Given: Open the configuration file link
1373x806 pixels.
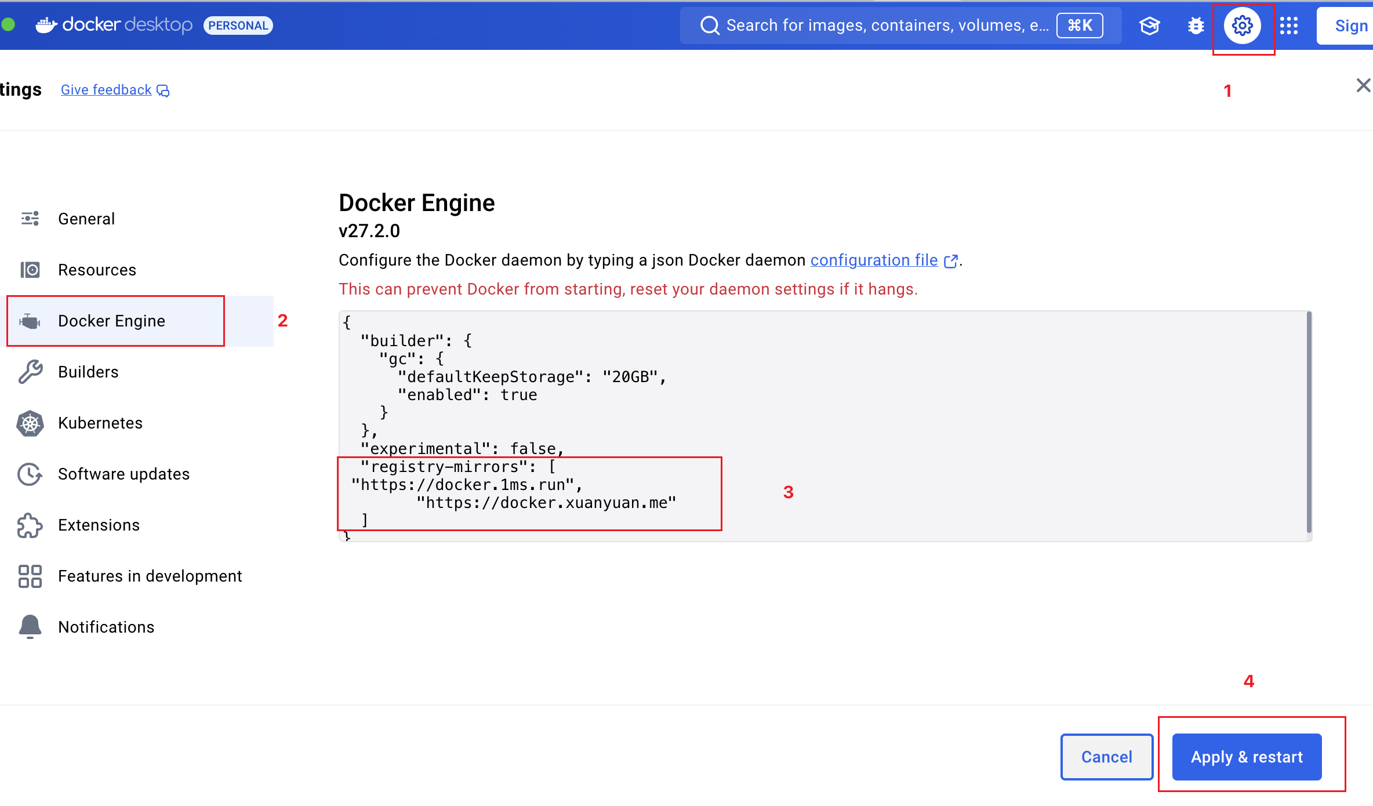Looking at the screenshot, I should (874, 260).
